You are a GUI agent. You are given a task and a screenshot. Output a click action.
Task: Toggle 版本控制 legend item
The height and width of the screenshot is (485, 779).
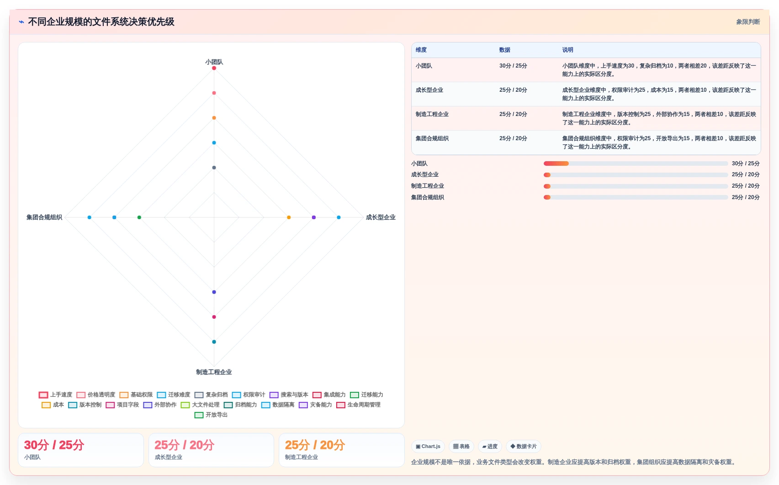[x=85, y=405]
